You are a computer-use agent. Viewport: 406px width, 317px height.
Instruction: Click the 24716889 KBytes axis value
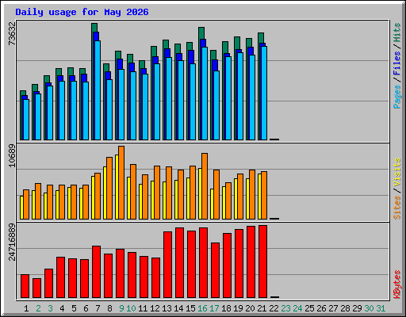point(12,242)
